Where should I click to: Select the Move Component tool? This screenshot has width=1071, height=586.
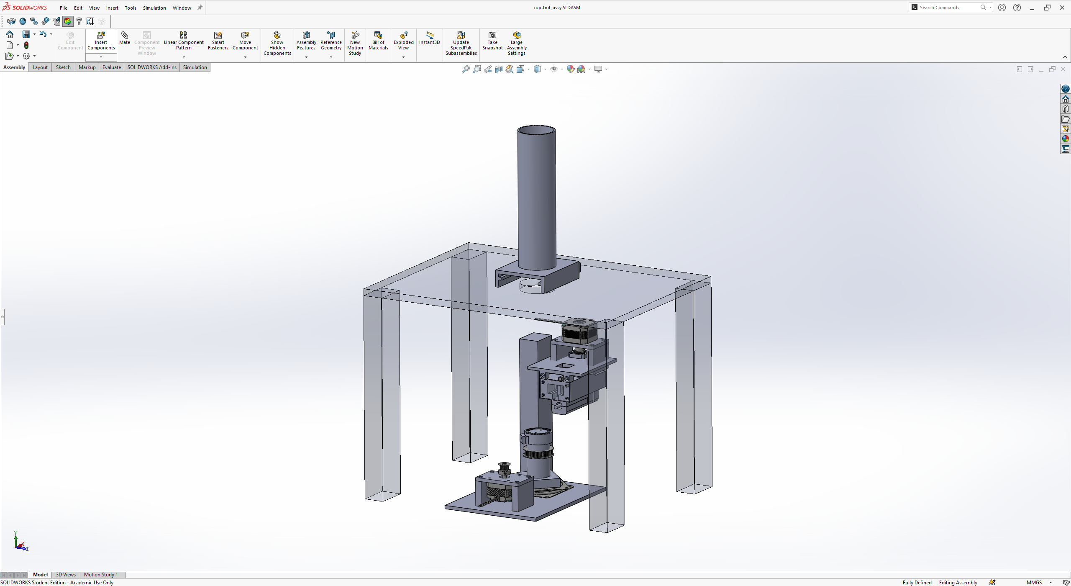[x=245, y=40]
